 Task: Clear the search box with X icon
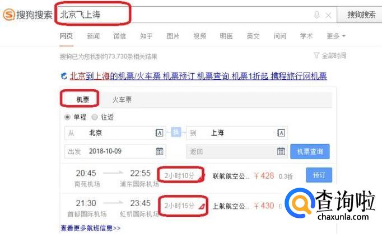click(x=328, y=15)
